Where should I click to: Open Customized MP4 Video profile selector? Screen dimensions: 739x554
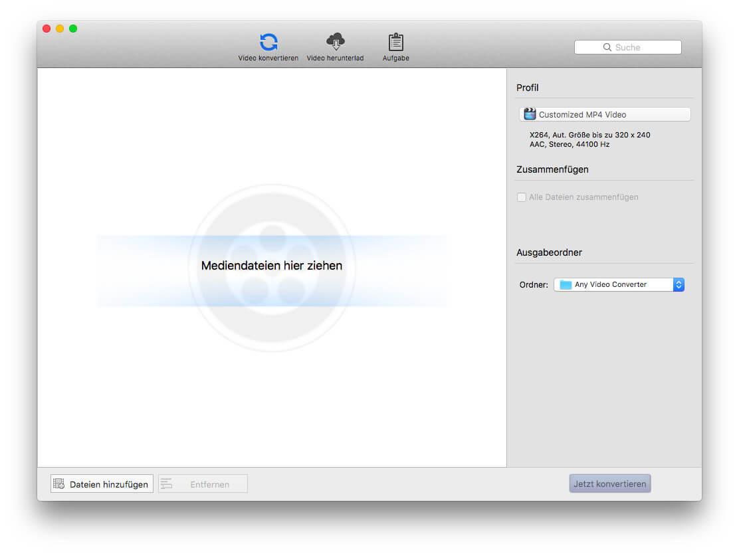pyautogui.click(x=605, y=114)
